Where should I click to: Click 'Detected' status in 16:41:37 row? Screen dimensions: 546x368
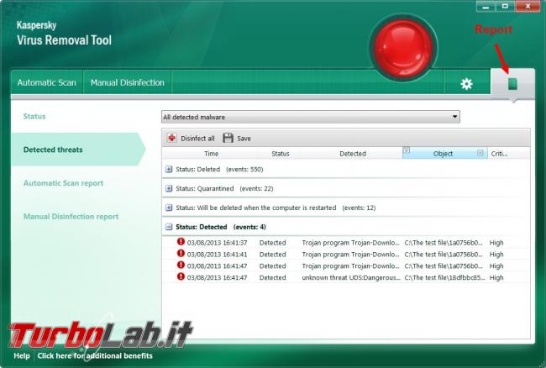[272, 243]
